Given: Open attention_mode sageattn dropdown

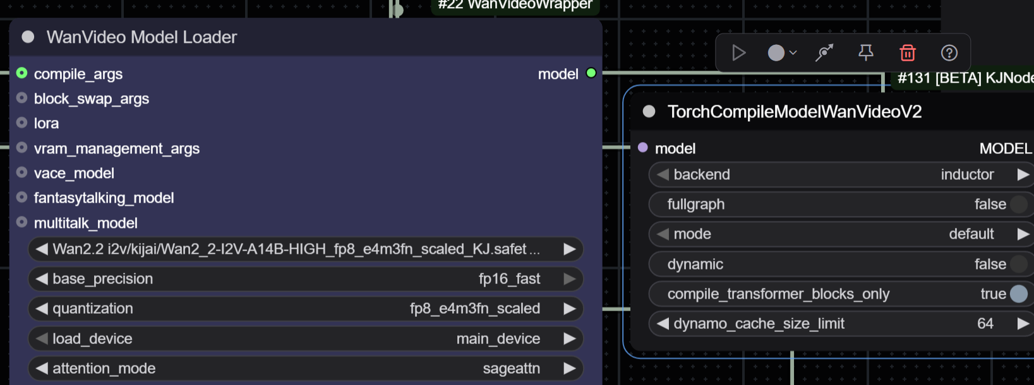Looking at the screenshot, I should point(306,369).
